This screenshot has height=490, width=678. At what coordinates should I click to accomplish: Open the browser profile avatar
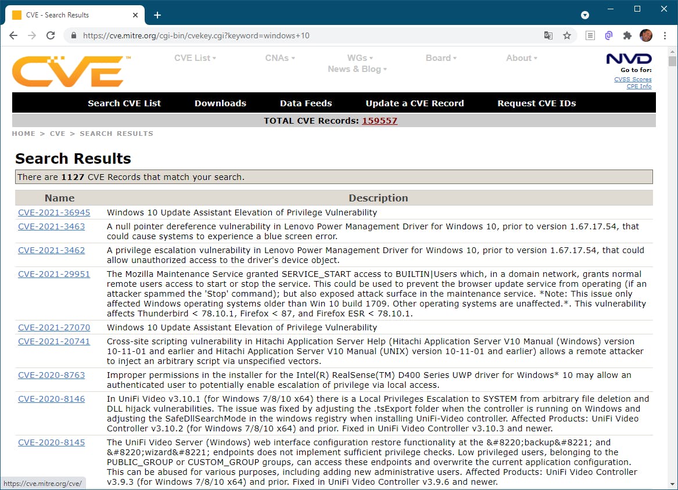click(645, 35)
